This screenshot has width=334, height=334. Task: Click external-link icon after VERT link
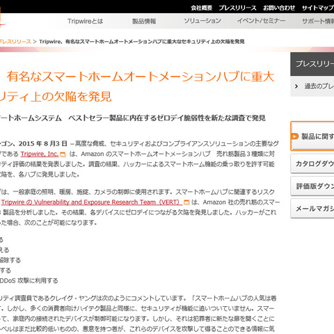pyautogui.click(x=186, y=202)
